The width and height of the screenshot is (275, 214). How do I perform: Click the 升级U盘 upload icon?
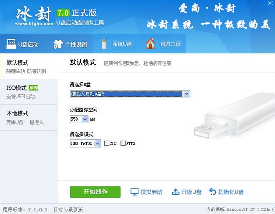click(x=176, y=192)
